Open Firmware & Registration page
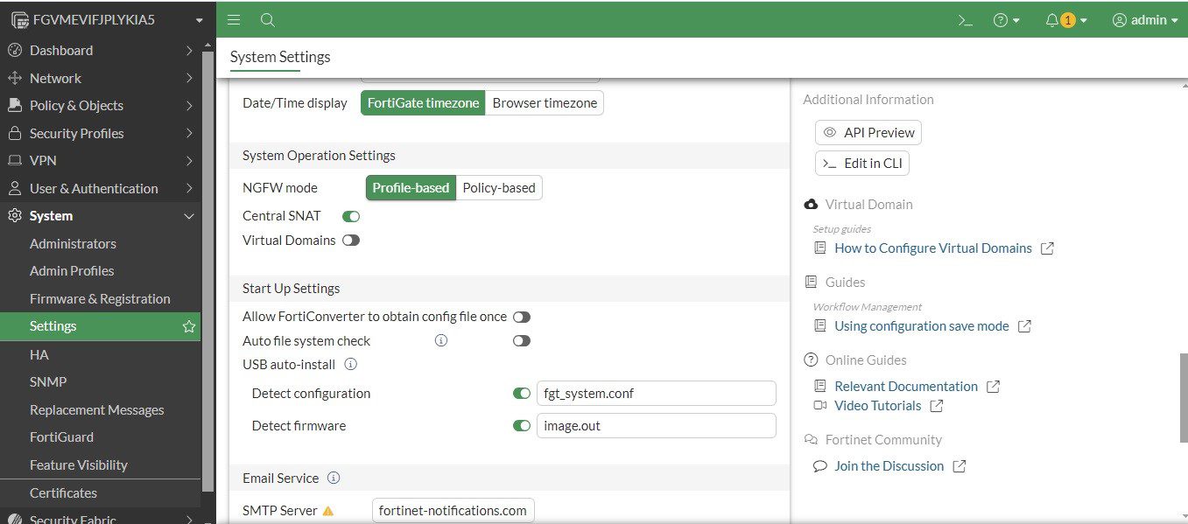Screen dimensions: 1188x524 pos(100,298)
